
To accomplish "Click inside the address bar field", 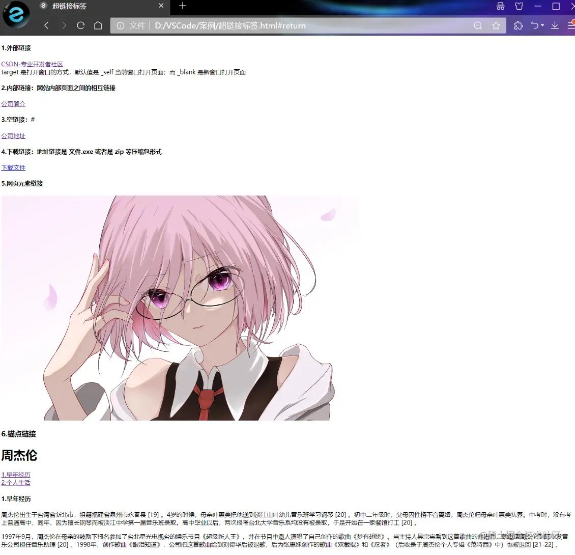I will 305,25.
